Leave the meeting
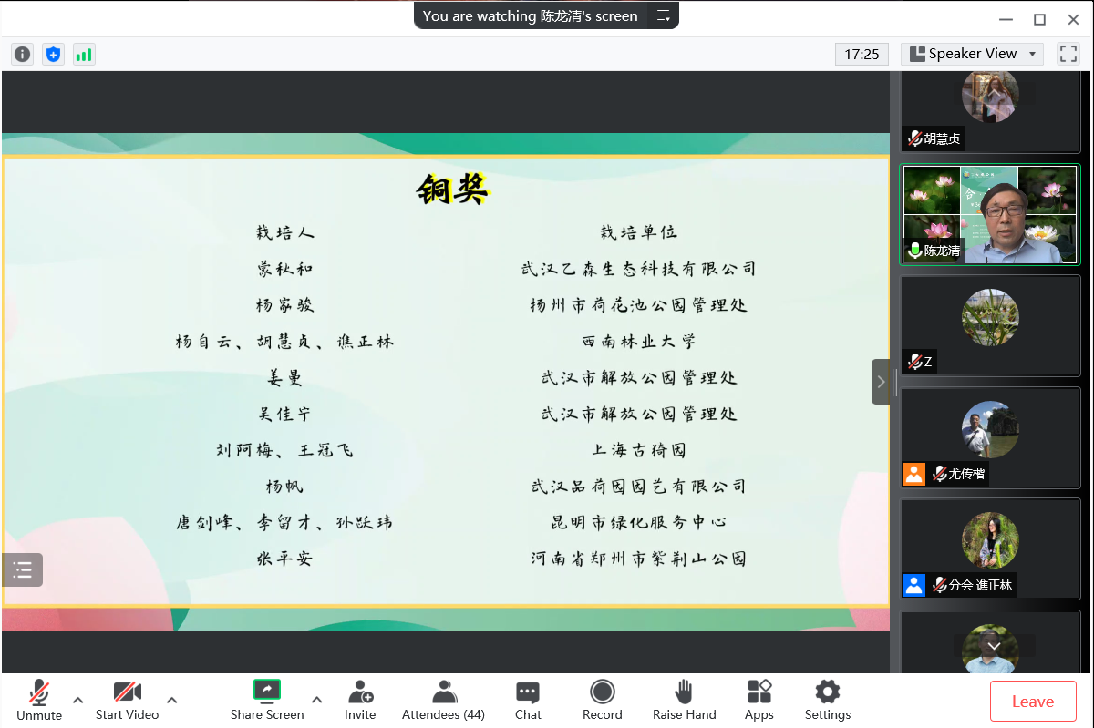The height and width of the screenshot is (728, 1094). click(1032, 701)
